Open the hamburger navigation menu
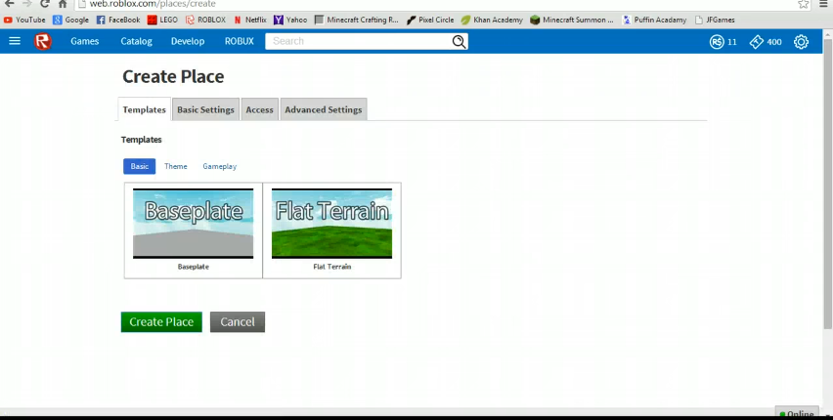The height and width of the screenshot is (420, 833). coord(15,41)
